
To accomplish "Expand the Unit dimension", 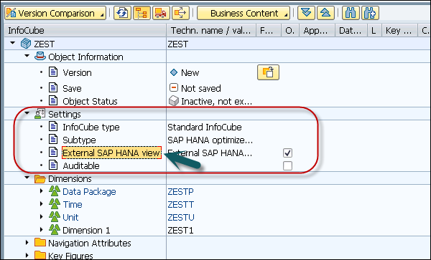I will tap(42, 216).
